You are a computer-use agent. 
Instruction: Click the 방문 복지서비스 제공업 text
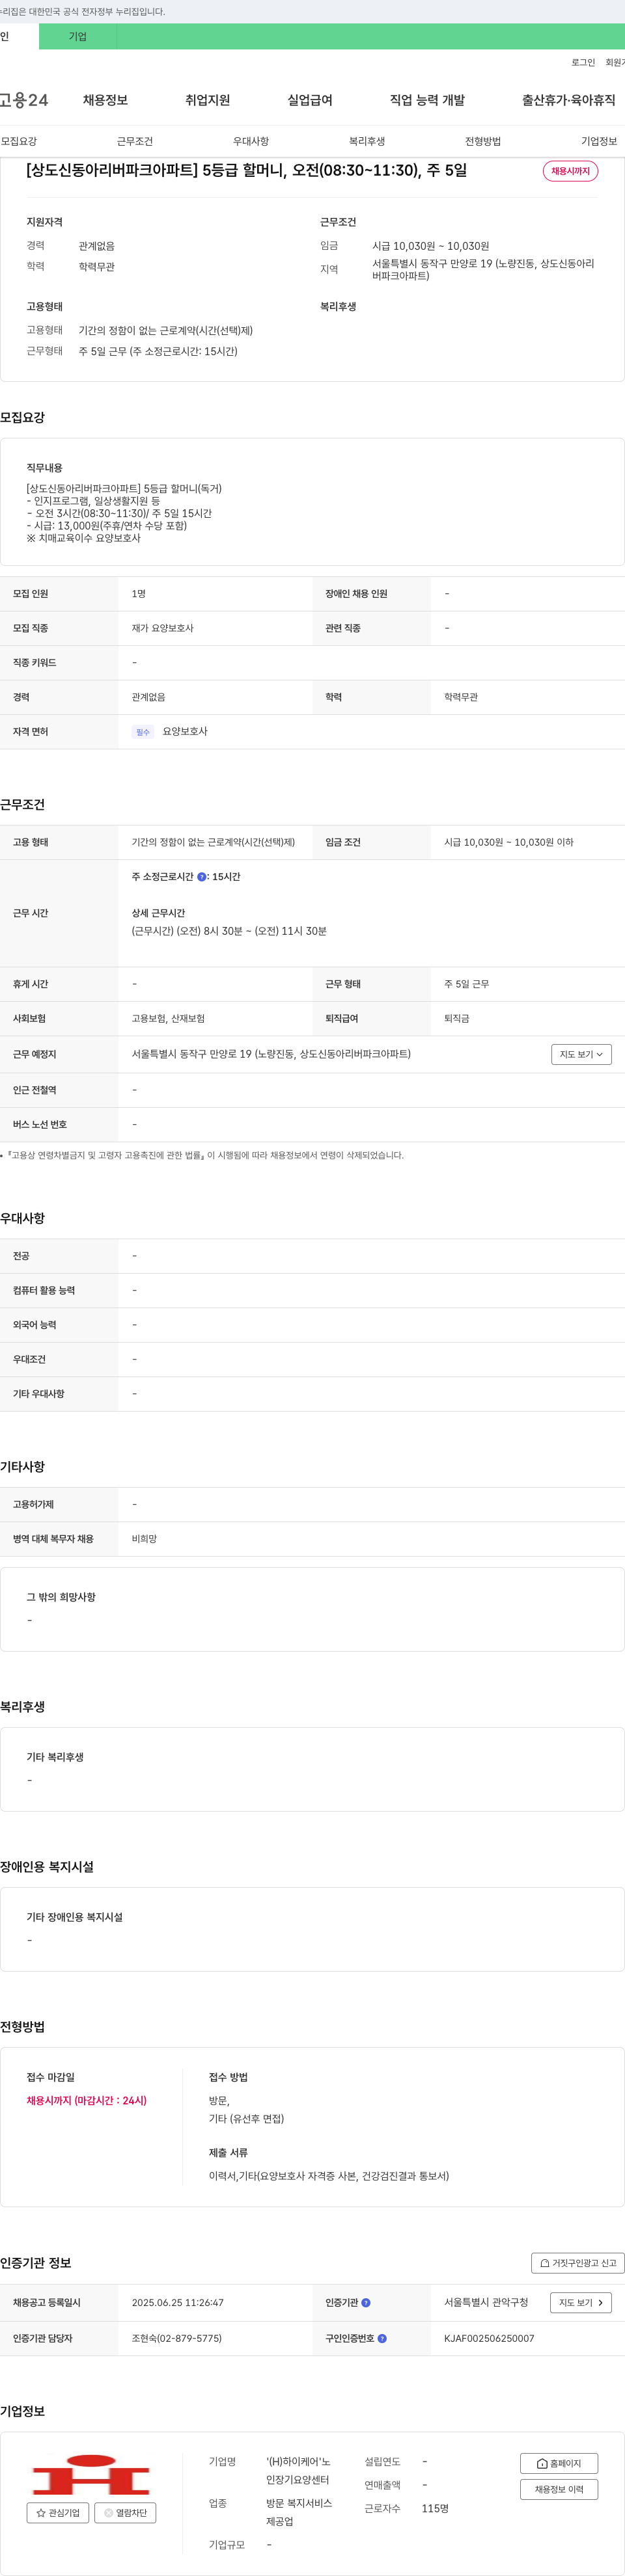tap(298, 2512)
